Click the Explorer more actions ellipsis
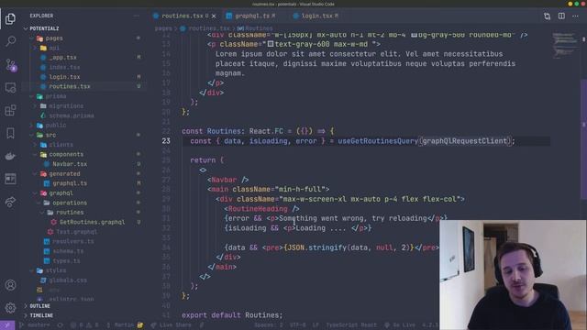 point(137,16)
